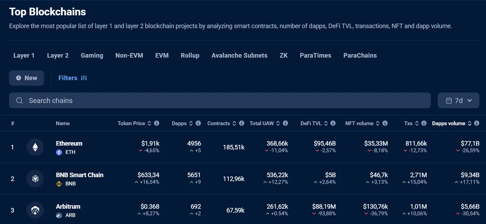486x224 pixels.
Task: Open the Filters link
Action: [x=73, y=78]
